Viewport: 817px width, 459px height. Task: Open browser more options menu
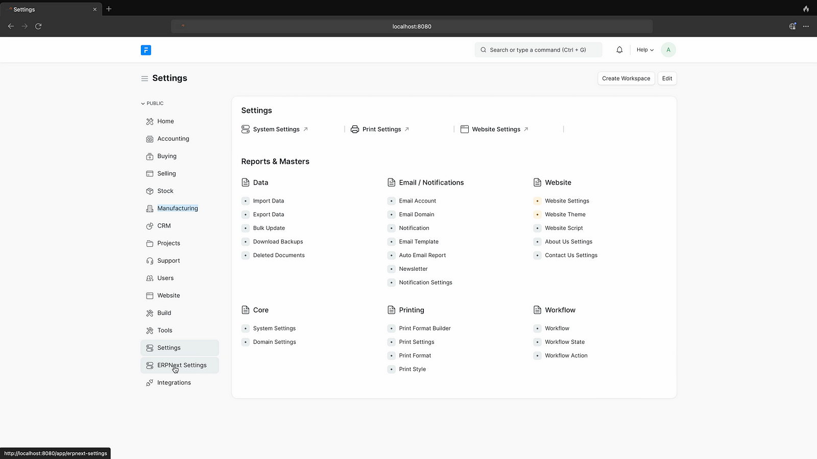806,26
